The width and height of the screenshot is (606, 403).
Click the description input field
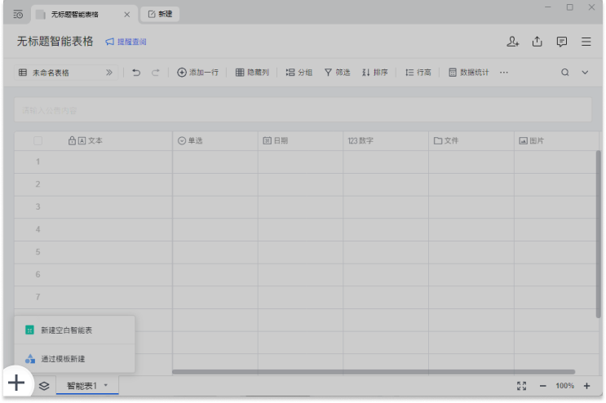[302, 110]
